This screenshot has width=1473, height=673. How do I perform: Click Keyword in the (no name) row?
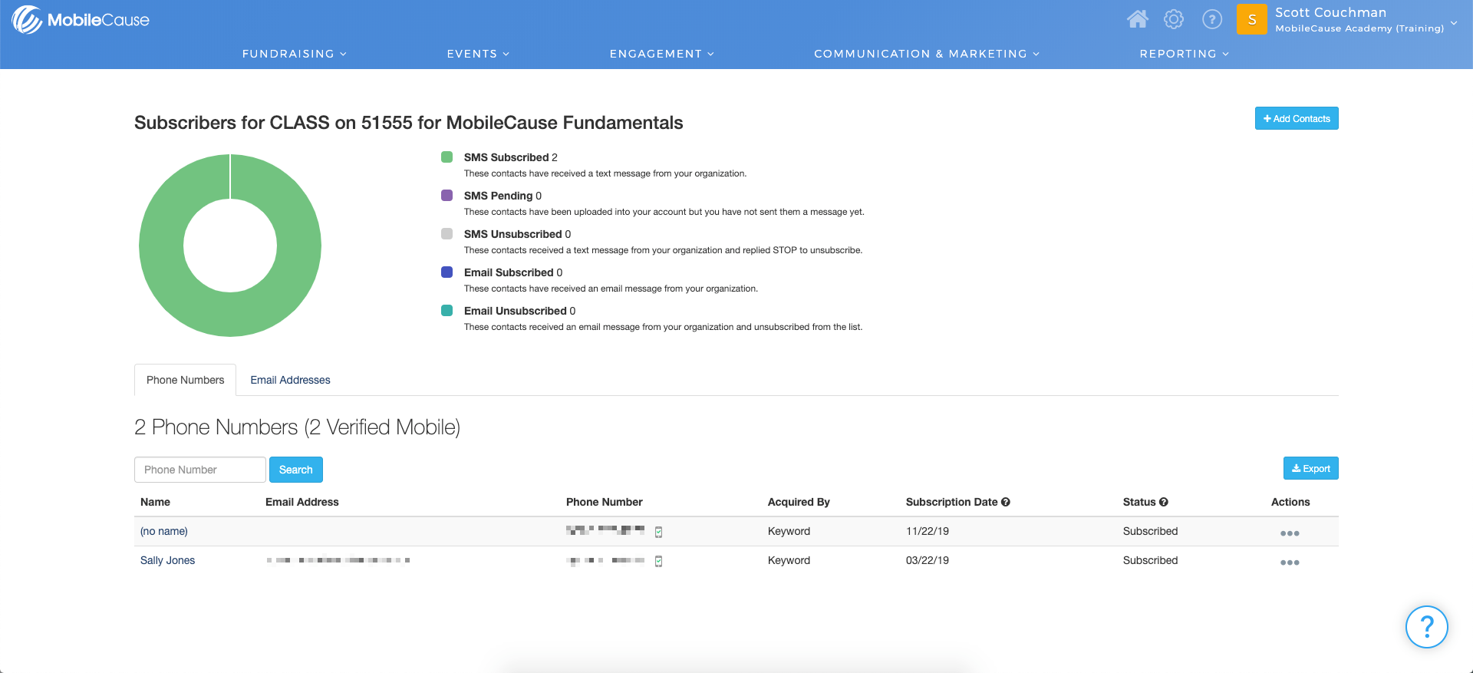coord(789,531)
